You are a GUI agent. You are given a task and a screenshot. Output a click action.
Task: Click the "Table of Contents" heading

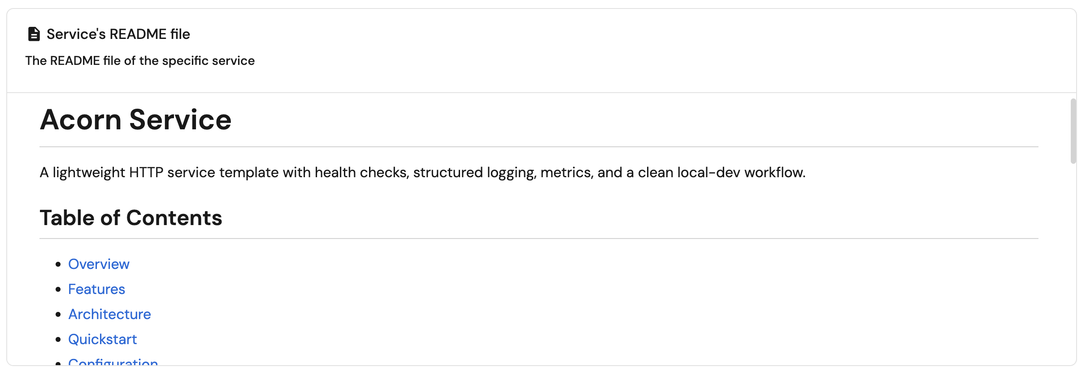(131, 218)
